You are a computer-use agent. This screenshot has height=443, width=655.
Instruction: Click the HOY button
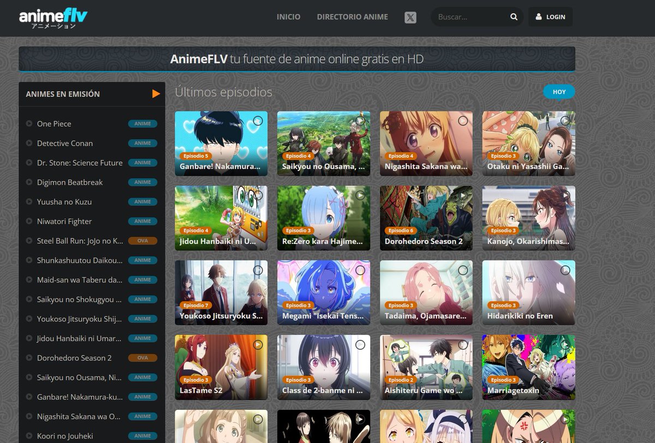(559, 92)
